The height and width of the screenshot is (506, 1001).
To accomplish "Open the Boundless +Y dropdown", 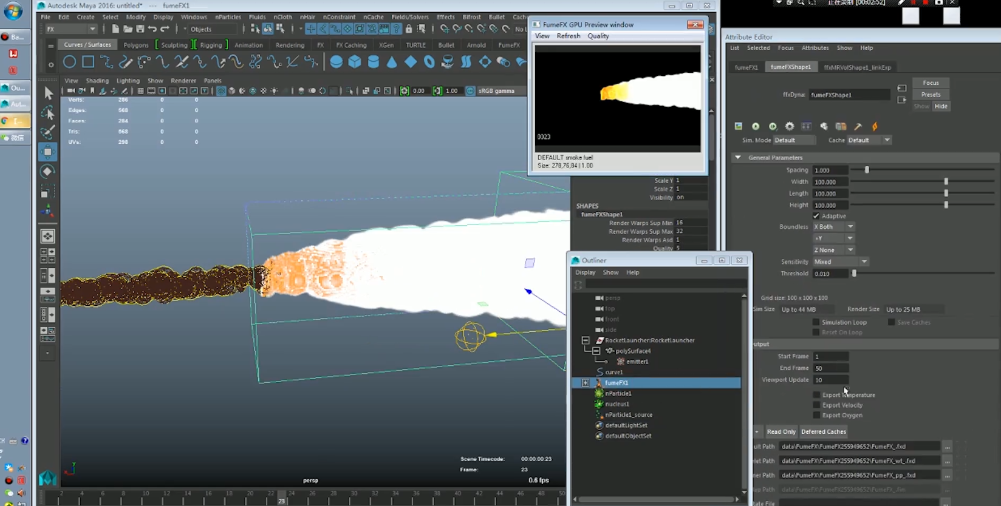I will click(833, 238).
